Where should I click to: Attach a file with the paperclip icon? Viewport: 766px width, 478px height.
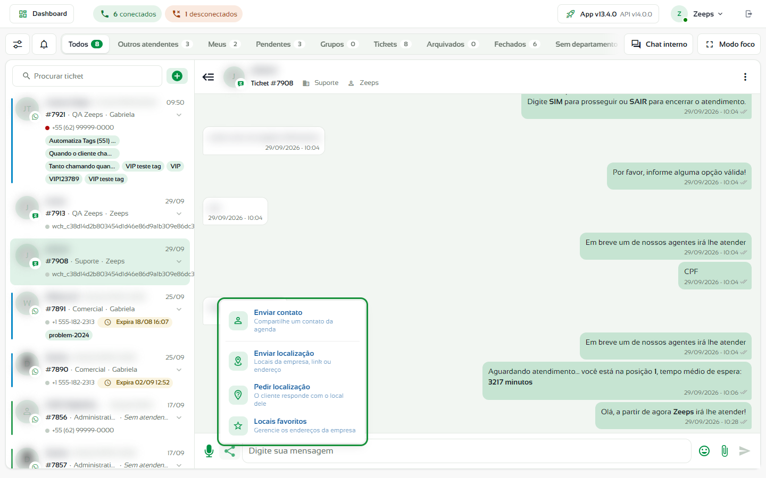tap(725, 451)
